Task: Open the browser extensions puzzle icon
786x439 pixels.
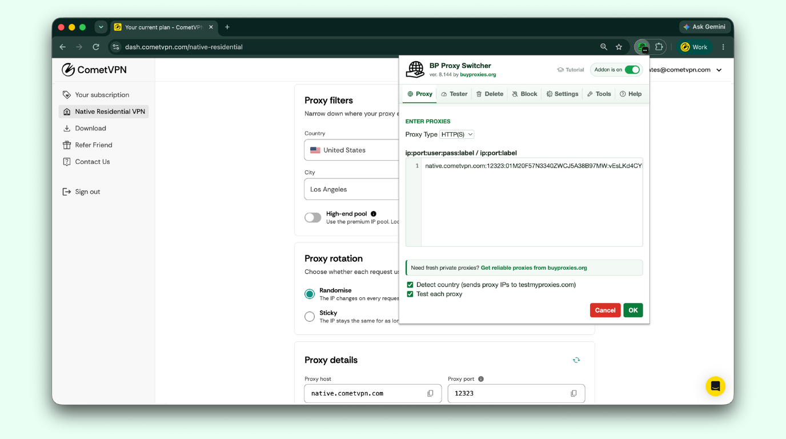Action: tap(659, 47)
